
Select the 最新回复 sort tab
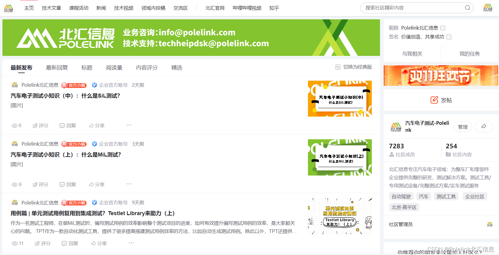pos(57,68)
